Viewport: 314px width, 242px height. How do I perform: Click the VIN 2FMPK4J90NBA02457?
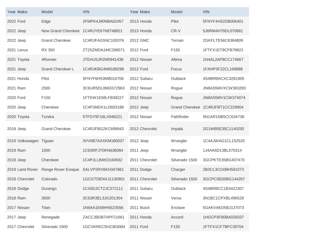point(103,21)
